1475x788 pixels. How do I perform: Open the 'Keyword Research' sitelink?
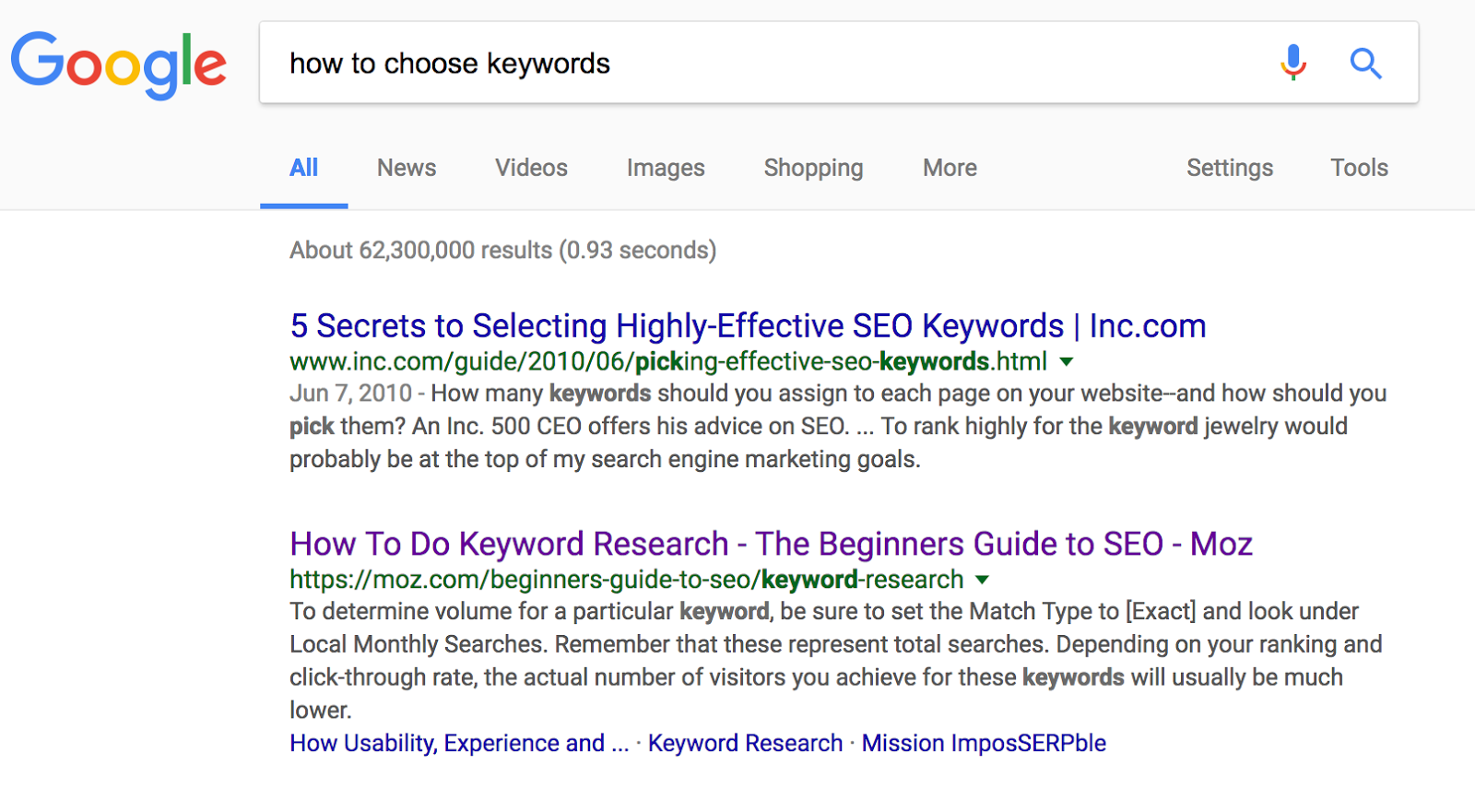[x=745, y=743]
